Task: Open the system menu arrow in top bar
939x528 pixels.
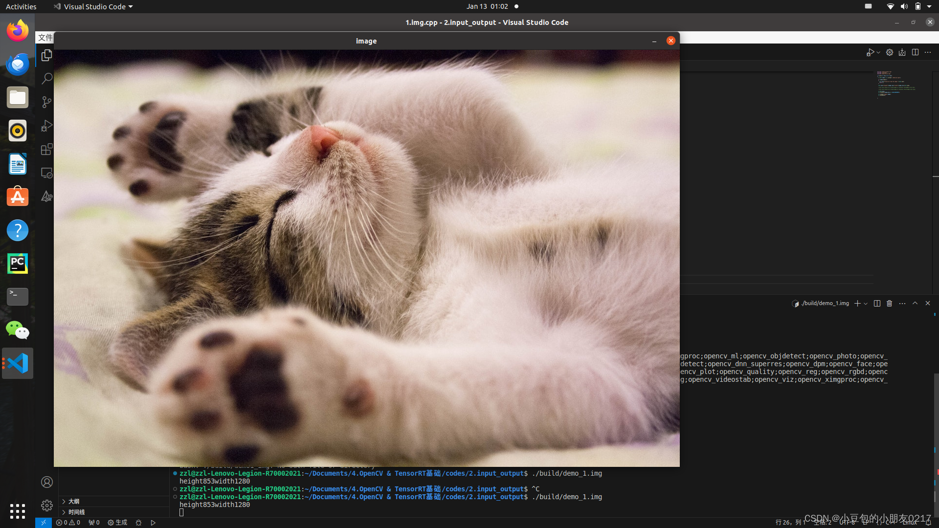Action: coord(929,7)
